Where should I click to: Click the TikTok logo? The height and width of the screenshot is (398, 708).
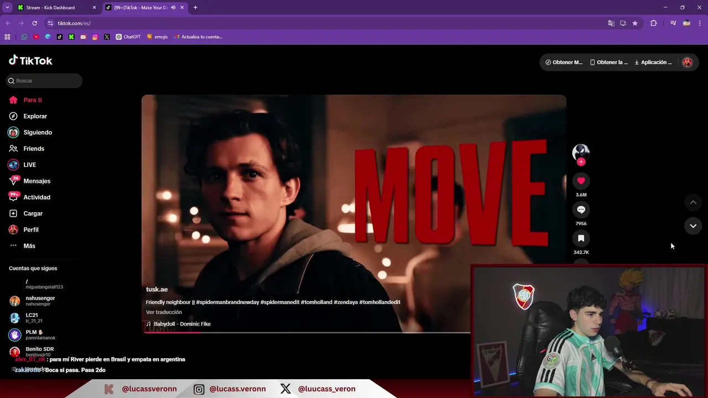tap(30, 61)
